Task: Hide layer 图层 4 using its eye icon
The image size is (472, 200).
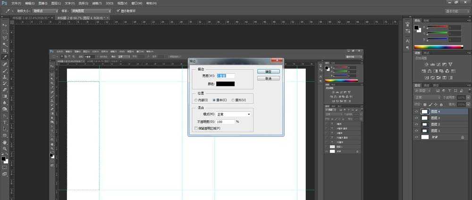Action: (416, 111)
